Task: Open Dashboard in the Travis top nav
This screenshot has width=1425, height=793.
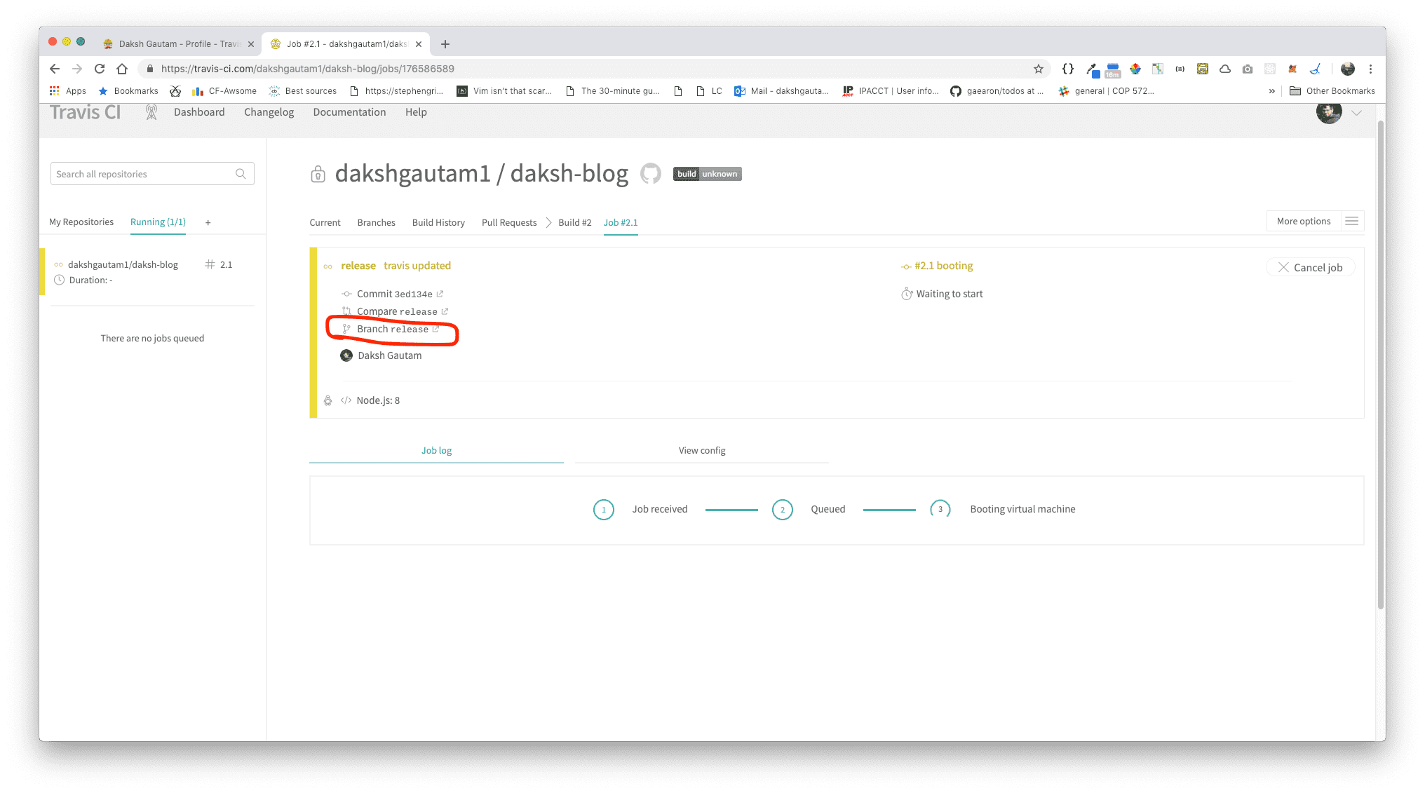Action: (199, 112)
